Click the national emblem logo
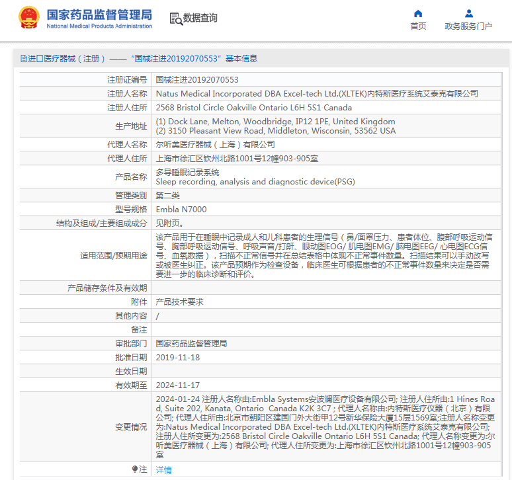This screenshot has height=480, width=512. (29, 17)
